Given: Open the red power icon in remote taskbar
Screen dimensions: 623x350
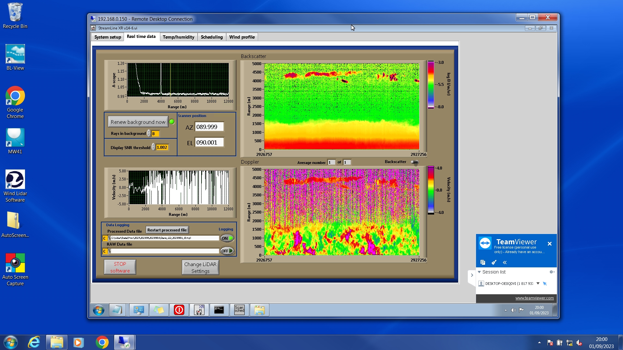Looking at the screenshot, I should tap(179, 310).
